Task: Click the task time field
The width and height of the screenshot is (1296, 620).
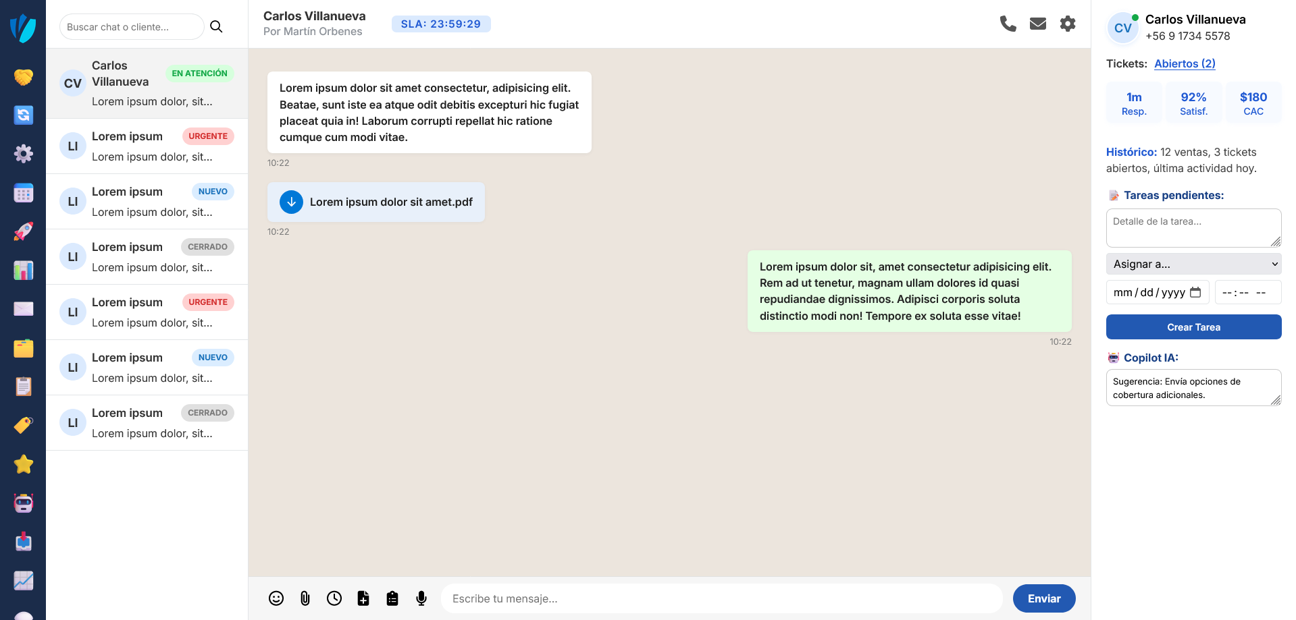Action: (1247, 292)
